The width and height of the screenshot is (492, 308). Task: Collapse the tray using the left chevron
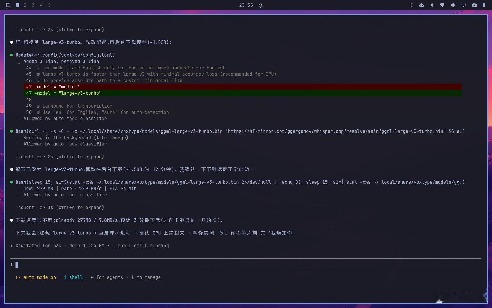(411, 5)
